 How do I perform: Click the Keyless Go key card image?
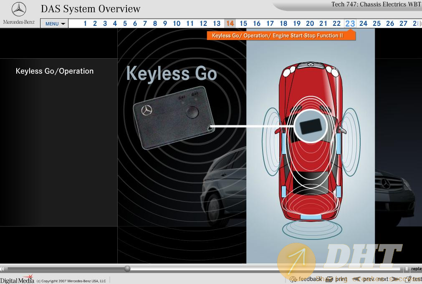[x=174, y=117]
